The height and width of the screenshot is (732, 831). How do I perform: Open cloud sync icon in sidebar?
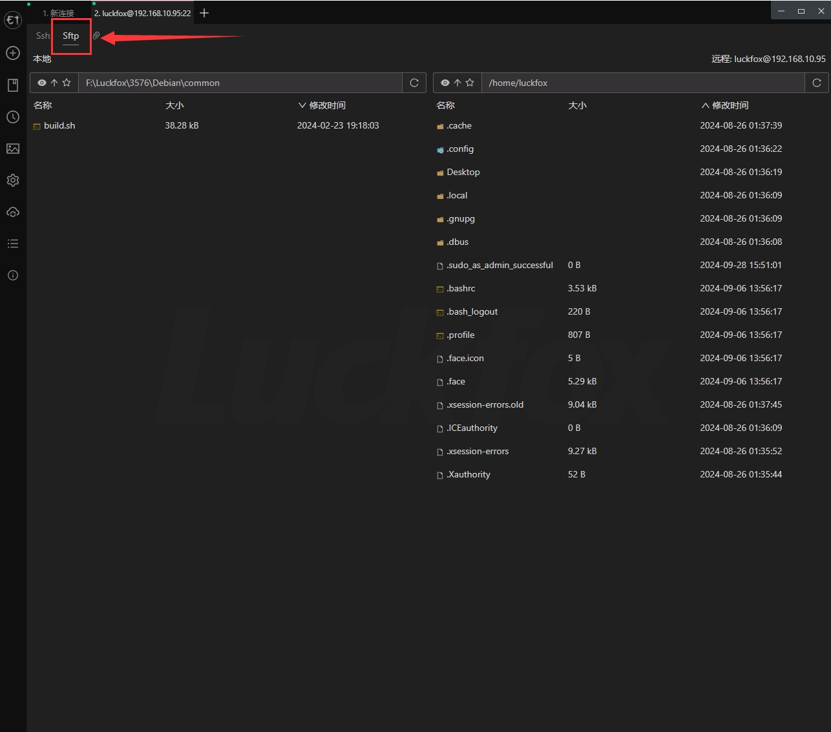[x=13, y=212]
